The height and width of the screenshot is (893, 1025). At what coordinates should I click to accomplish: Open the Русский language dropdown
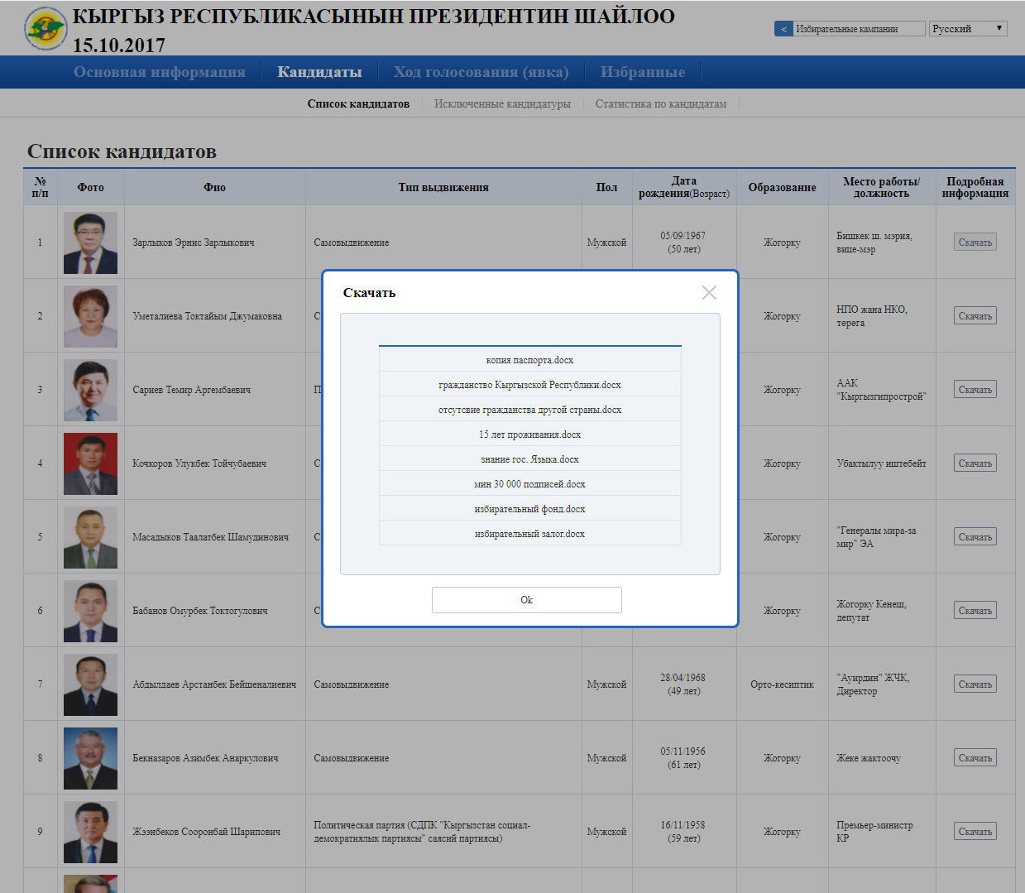(x=967, y=29)
